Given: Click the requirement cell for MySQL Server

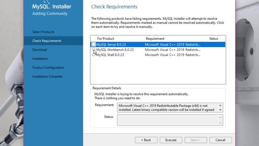Looking at the screenshot, I should point(173,45).
